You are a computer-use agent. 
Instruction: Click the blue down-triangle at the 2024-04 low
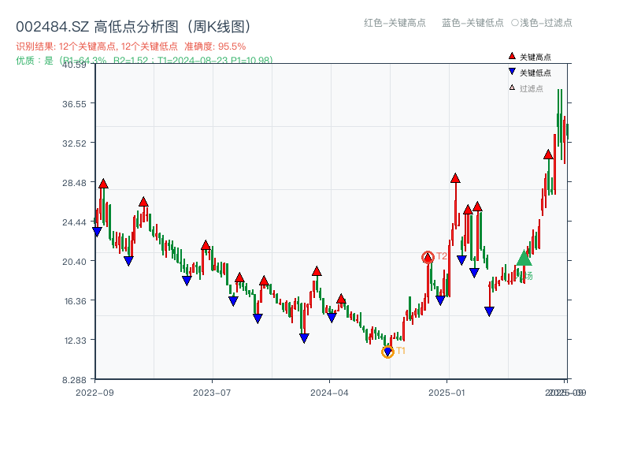(x=331, y=316)
